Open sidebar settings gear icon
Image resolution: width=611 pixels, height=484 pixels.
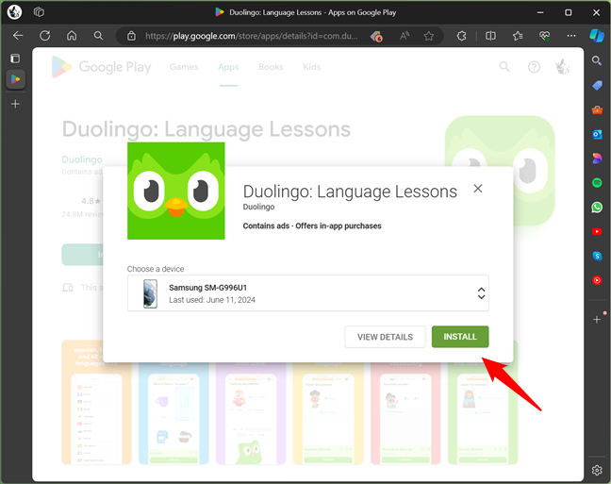pos(597,470)
